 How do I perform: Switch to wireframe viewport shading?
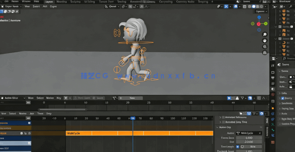click(250, 7)
